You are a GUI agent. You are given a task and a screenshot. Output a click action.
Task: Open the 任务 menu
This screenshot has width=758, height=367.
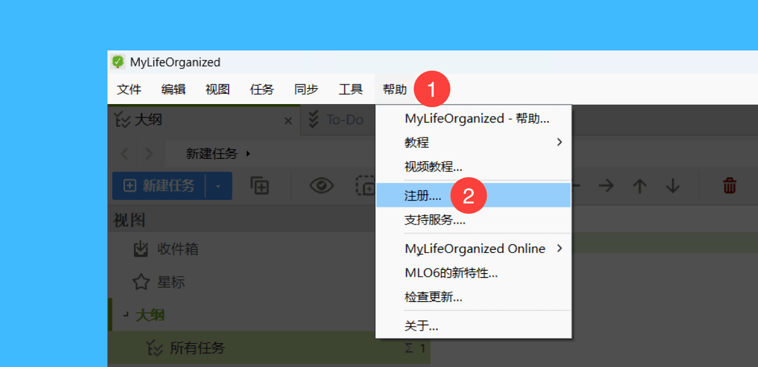click(262, 90)
